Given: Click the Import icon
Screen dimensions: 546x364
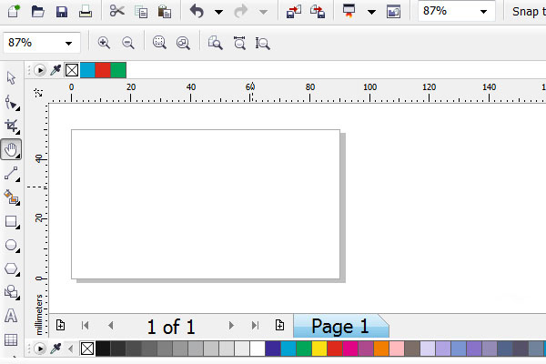Looking at the screenshot, I should click(x=294, y=12).
